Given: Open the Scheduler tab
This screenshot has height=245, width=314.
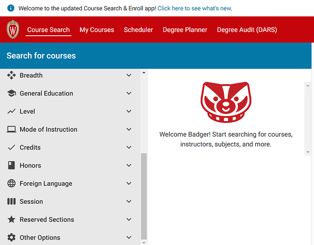Looking at the screenshot, I should point(138,29).
